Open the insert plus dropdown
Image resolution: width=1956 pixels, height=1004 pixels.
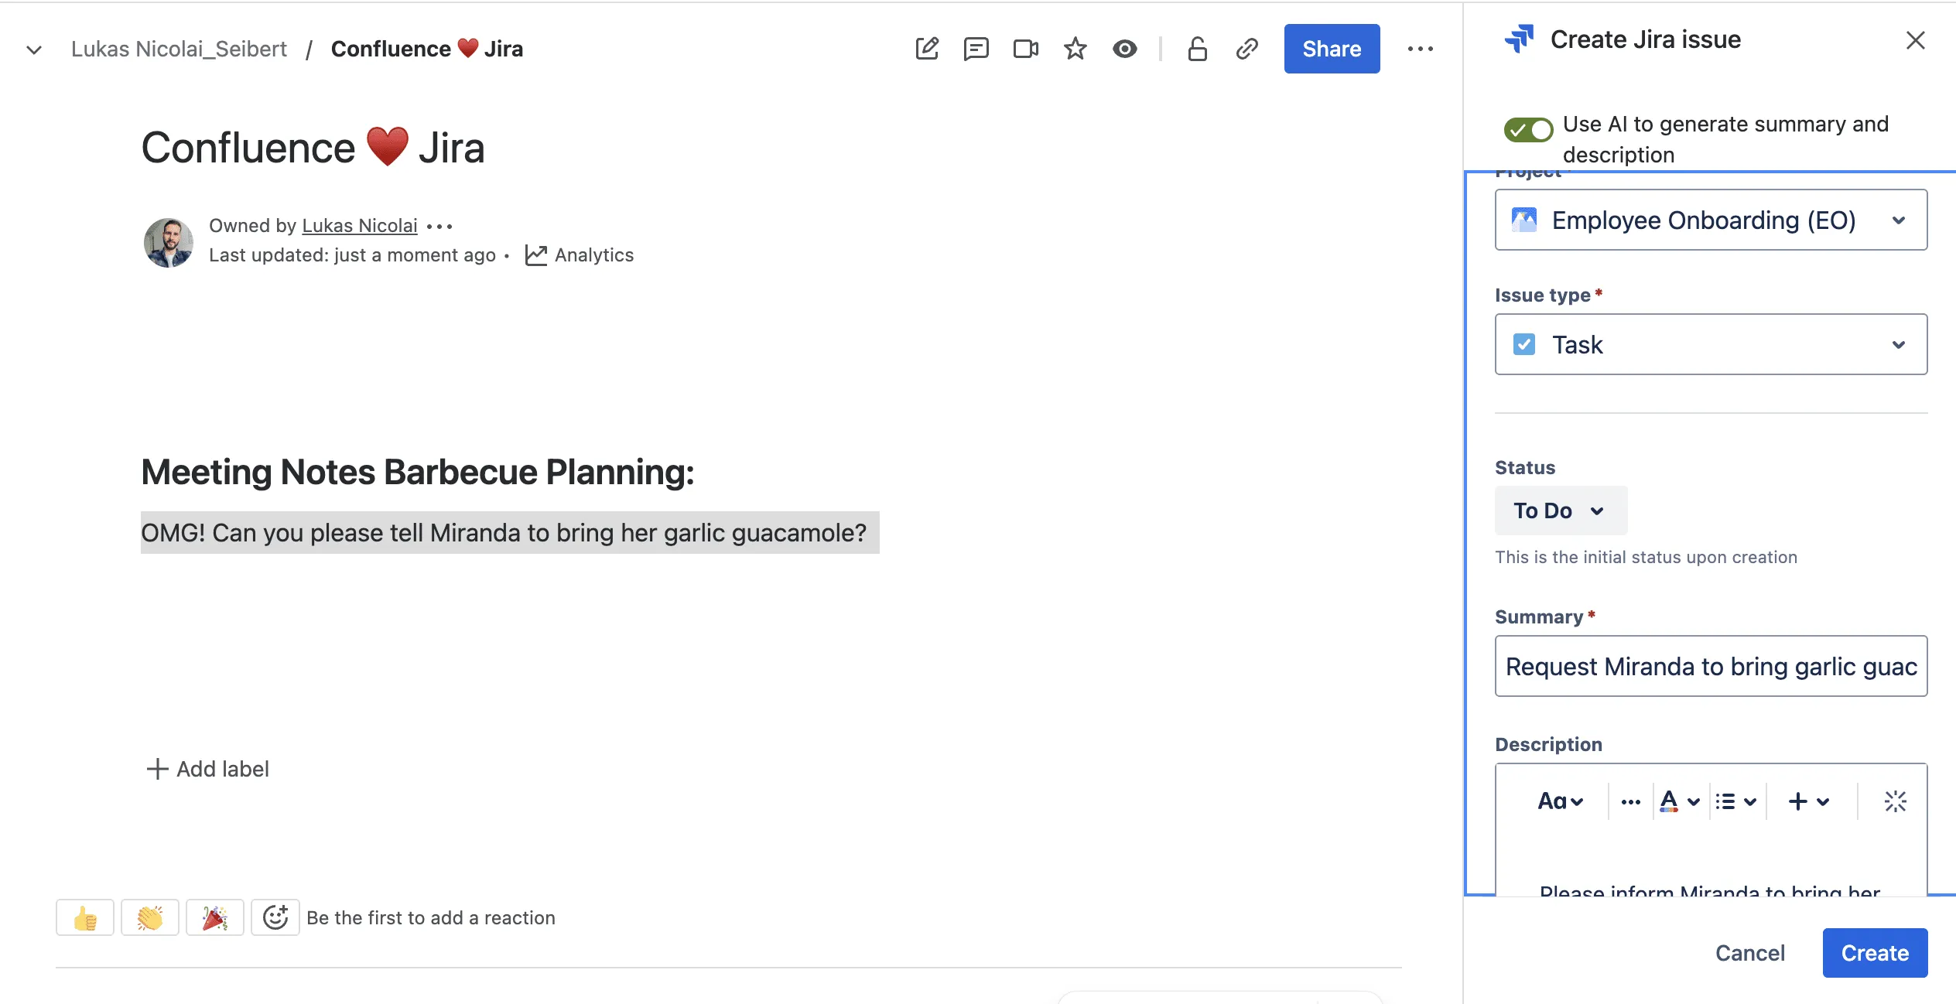1808,801
